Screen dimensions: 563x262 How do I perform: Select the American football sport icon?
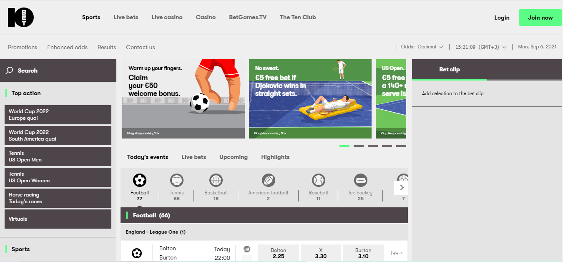(268, 180)
